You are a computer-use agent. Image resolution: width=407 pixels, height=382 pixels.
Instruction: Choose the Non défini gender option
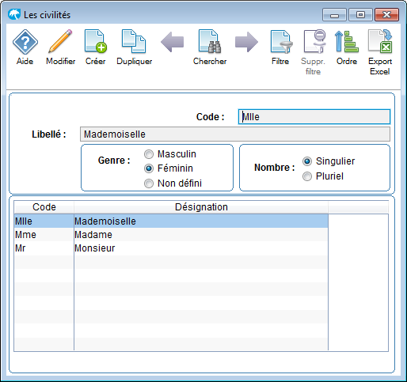[149, 183]
